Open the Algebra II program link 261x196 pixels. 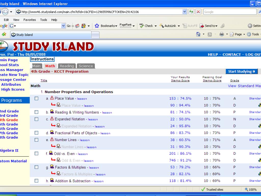pyautogui.click(x=9, y=150)
